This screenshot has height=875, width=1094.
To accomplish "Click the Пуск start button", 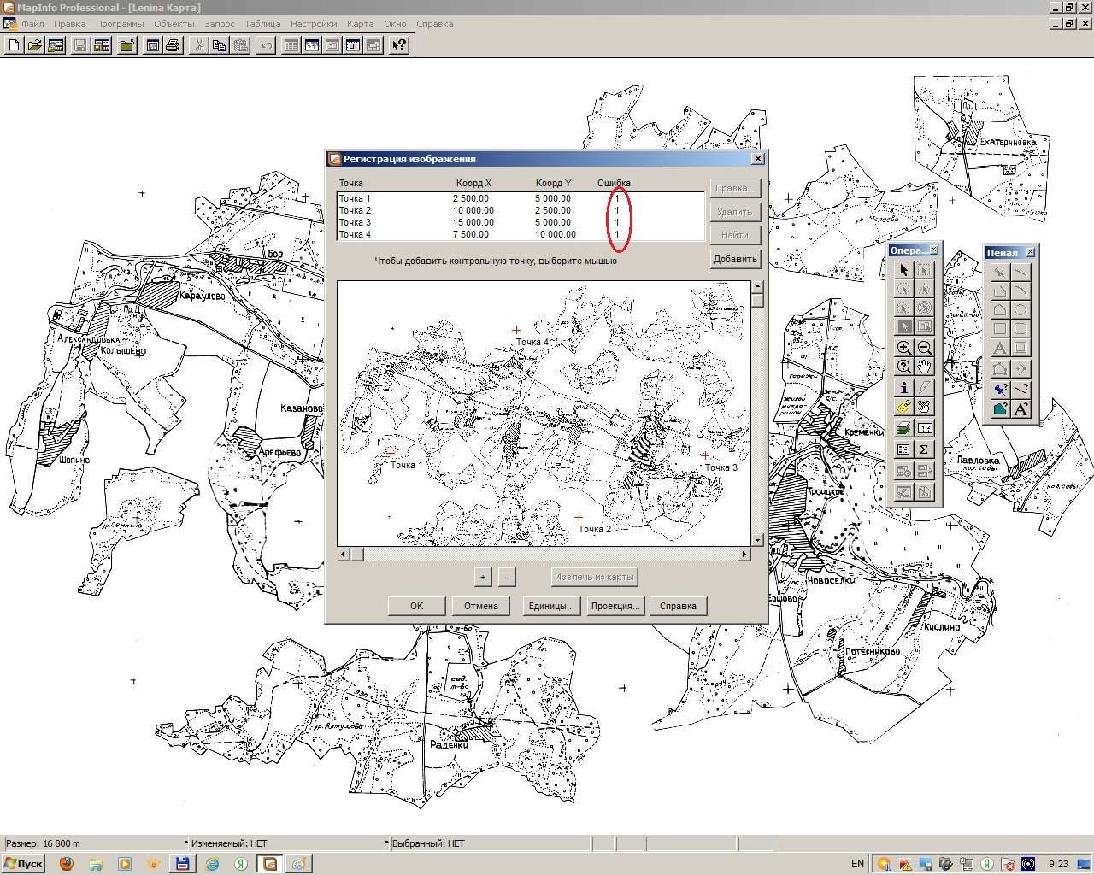I will coord(24,864).
